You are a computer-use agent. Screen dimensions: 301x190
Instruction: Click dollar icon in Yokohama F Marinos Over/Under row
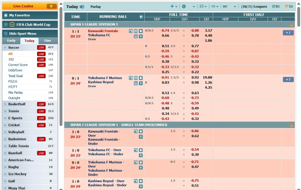point(141,168)
